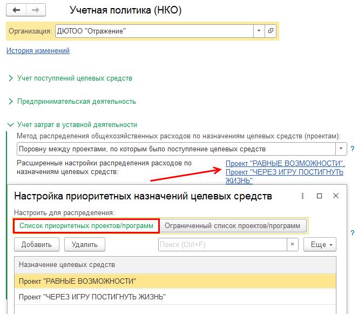Click the Удалить button
This screenshot has width=358, height=314.
point(84,244)
